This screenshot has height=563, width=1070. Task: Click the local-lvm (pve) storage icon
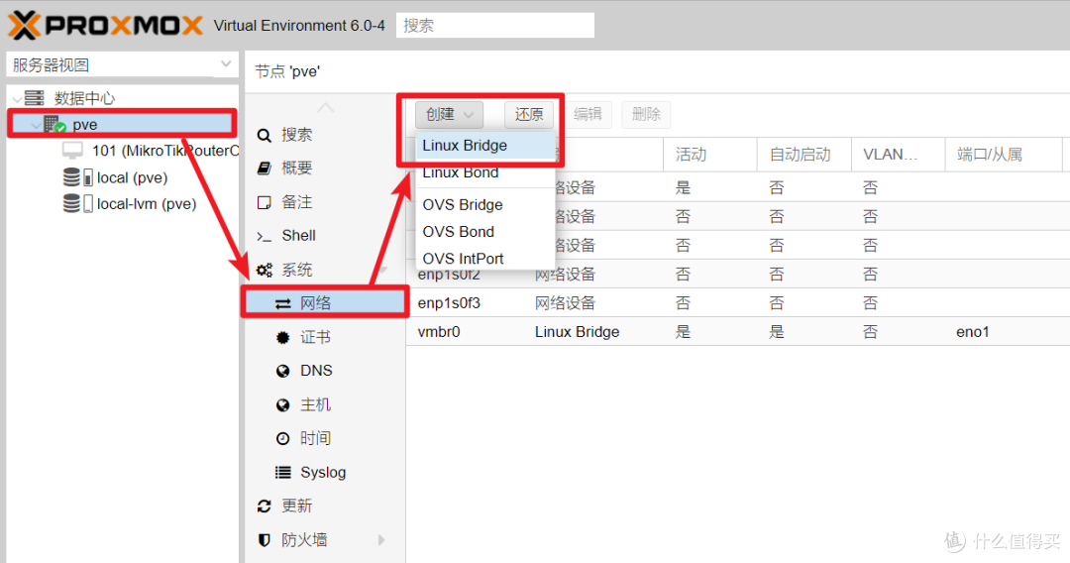click(78, 203)
